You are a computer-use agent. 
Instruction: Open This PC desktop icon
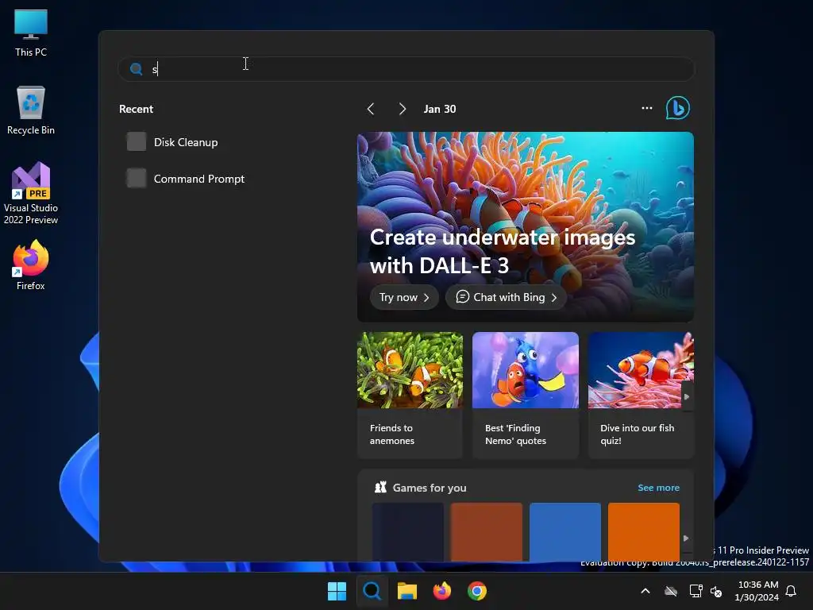pos(31,32)
